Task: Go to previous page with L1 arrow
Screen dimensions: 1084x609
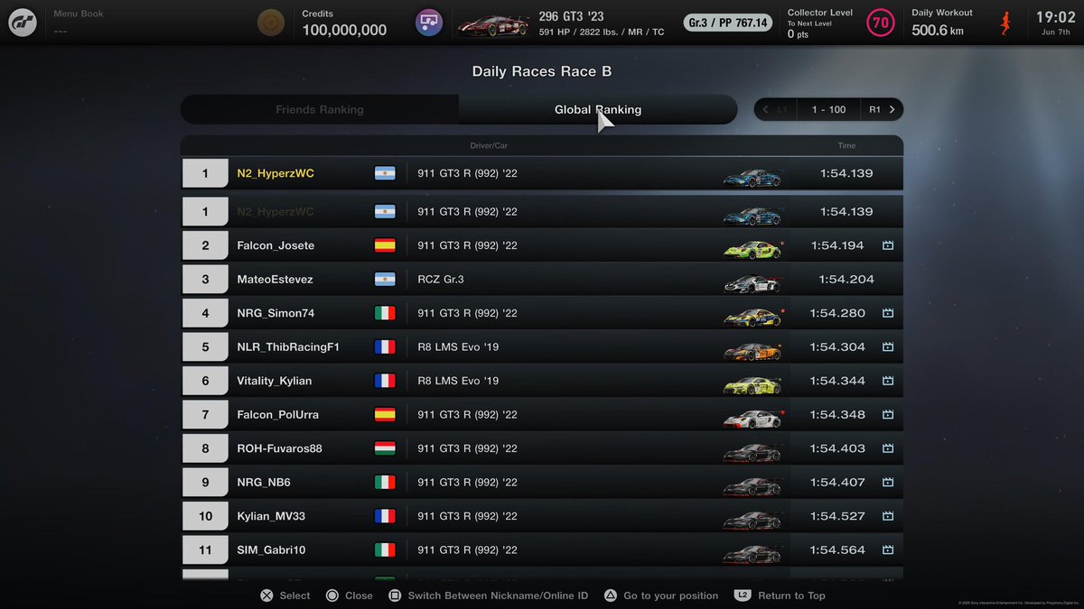Action: pos(775,109)
